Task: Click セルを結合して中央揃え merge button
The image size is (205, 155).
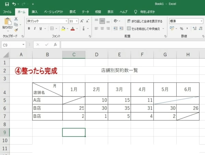Action: click(143, 29)
